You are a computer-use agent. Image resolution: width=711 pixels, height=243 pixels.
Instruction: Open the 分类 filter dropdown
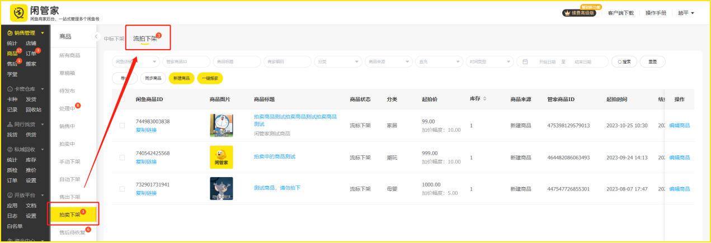tap(337, 61)
